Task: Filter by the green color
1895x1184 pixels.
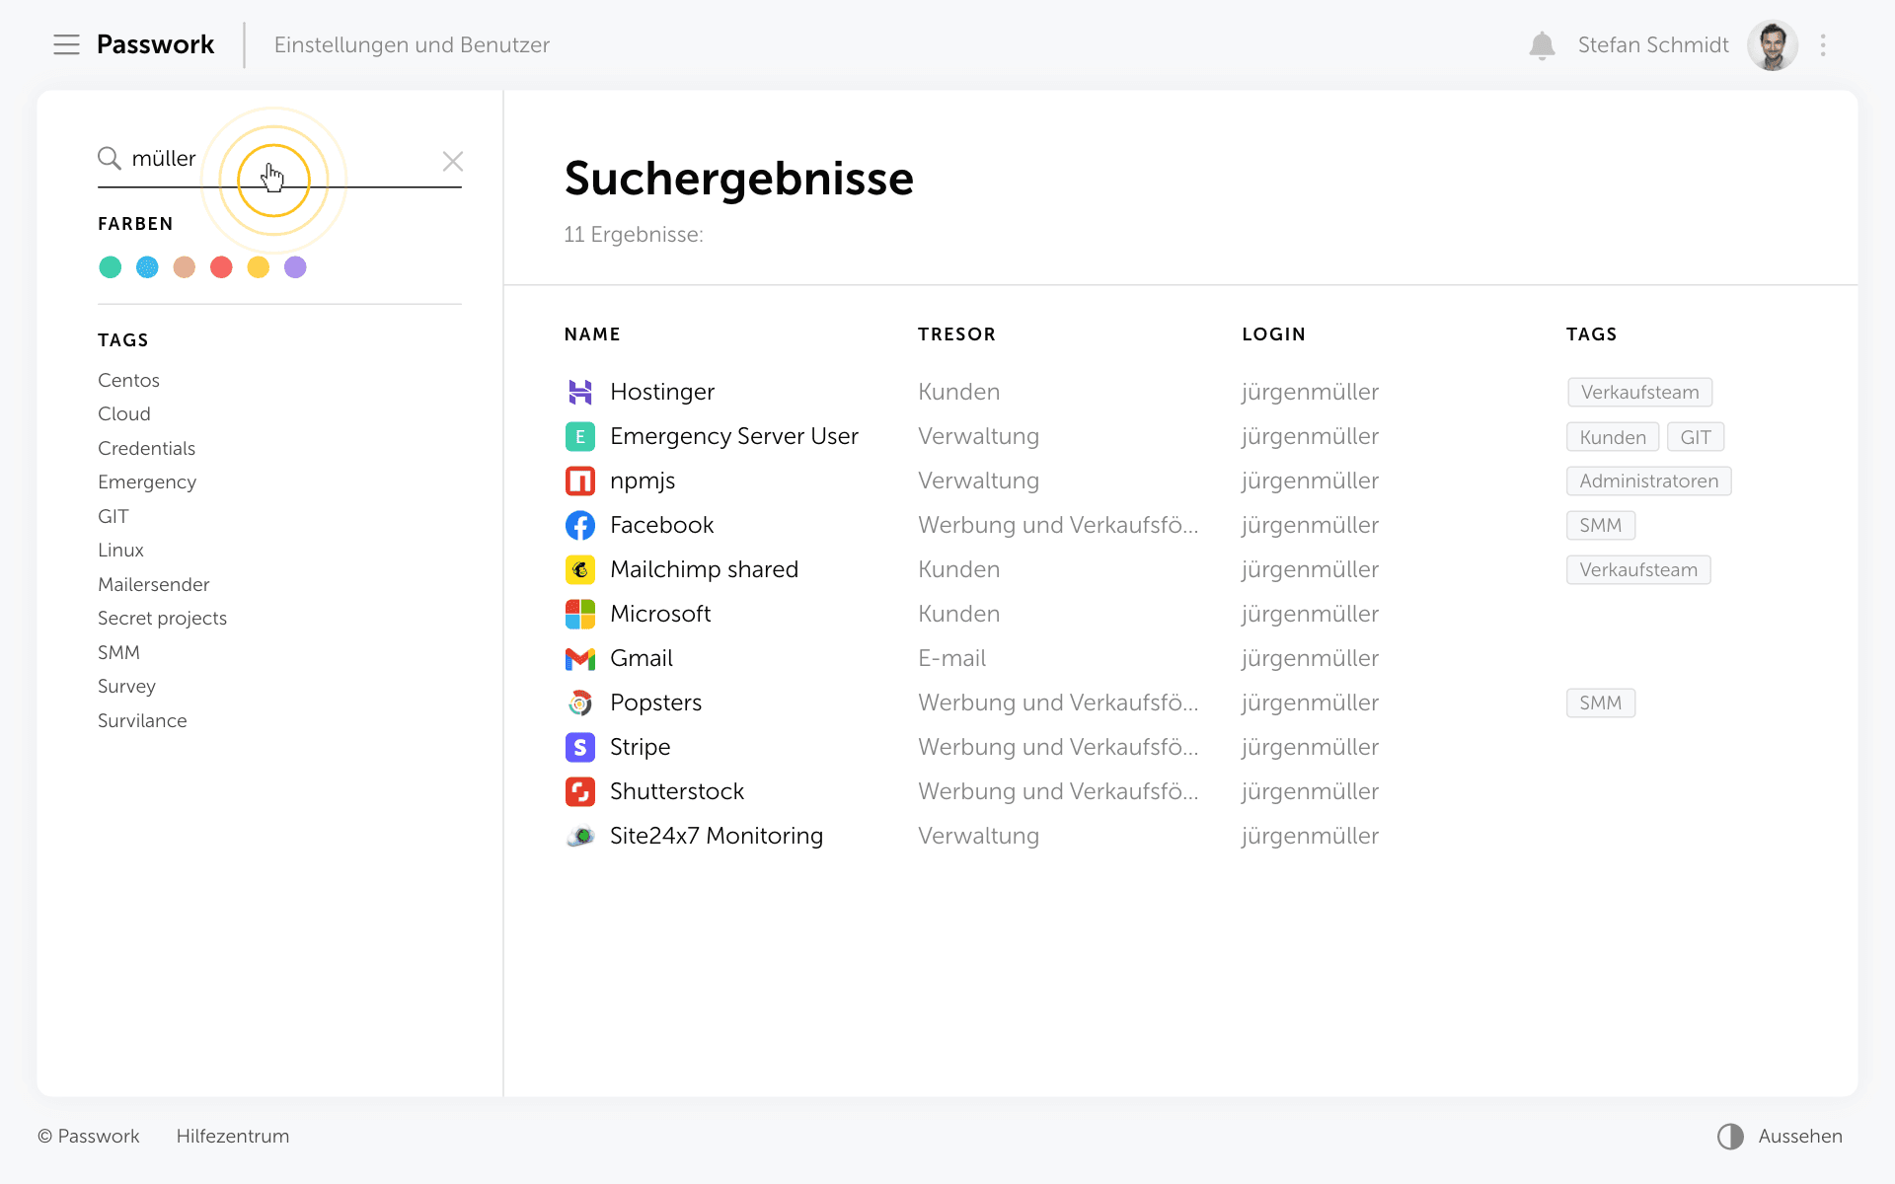Action: point(111,267)
